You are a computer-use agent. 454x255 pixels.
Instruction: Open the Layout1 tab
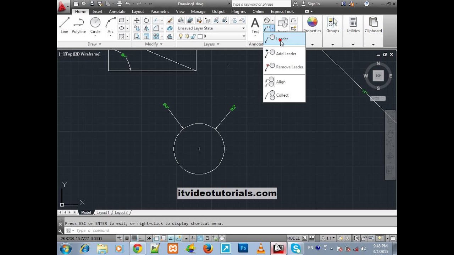coord(103,212)
